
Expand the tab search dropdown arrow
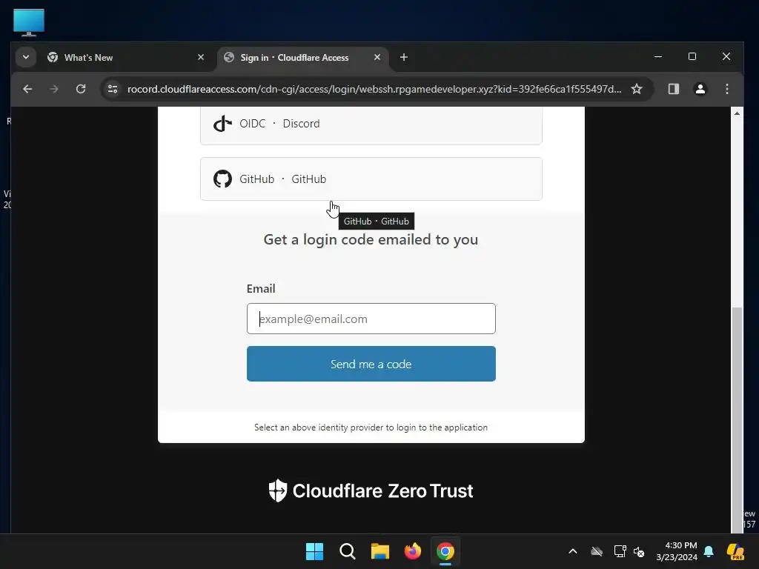[x=26, y=58]
